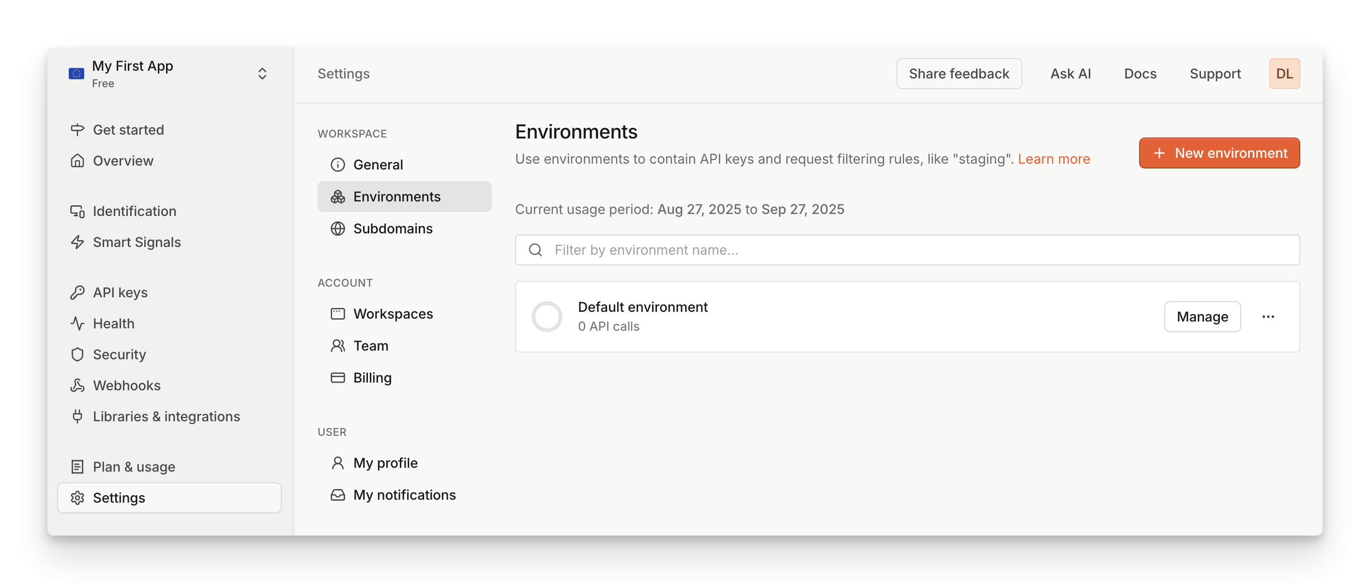The height and width of the screenshot is (583, 1370).
Task: Click the Default environment usage circle
Action: click(x=547, y=317)
